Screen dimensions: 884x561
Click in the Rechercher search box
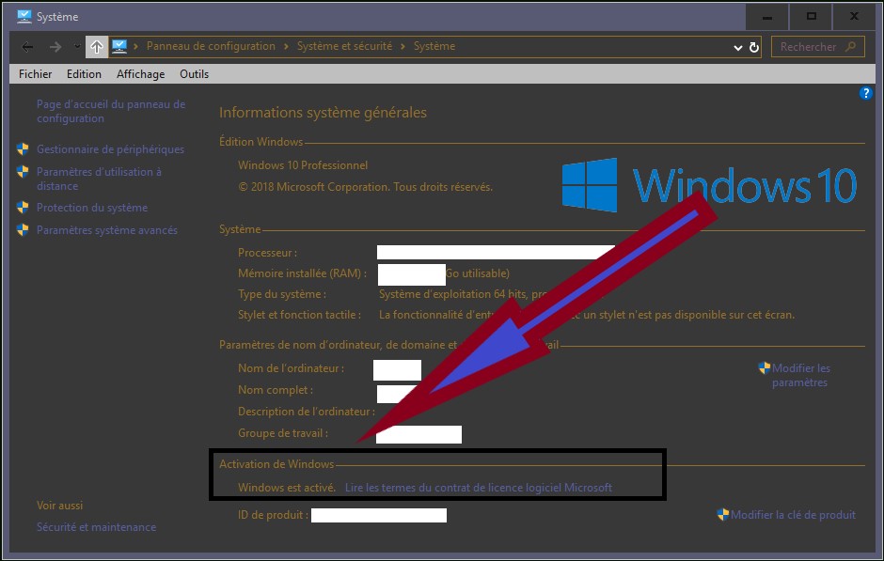coord(817,47)
